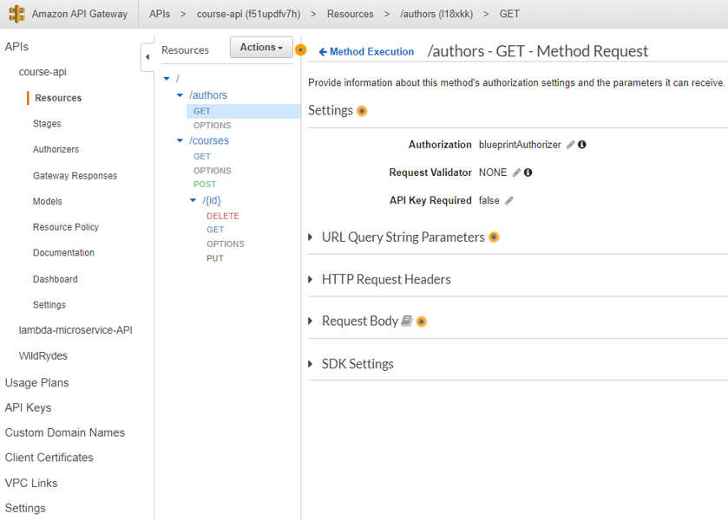Open APIs in the left sidebar
This screenshot has height=520, width=728.
click(16, 47)
